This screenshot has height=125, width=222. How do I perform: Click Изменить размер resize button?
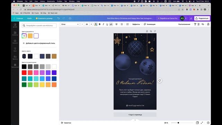tap(44, 18)
